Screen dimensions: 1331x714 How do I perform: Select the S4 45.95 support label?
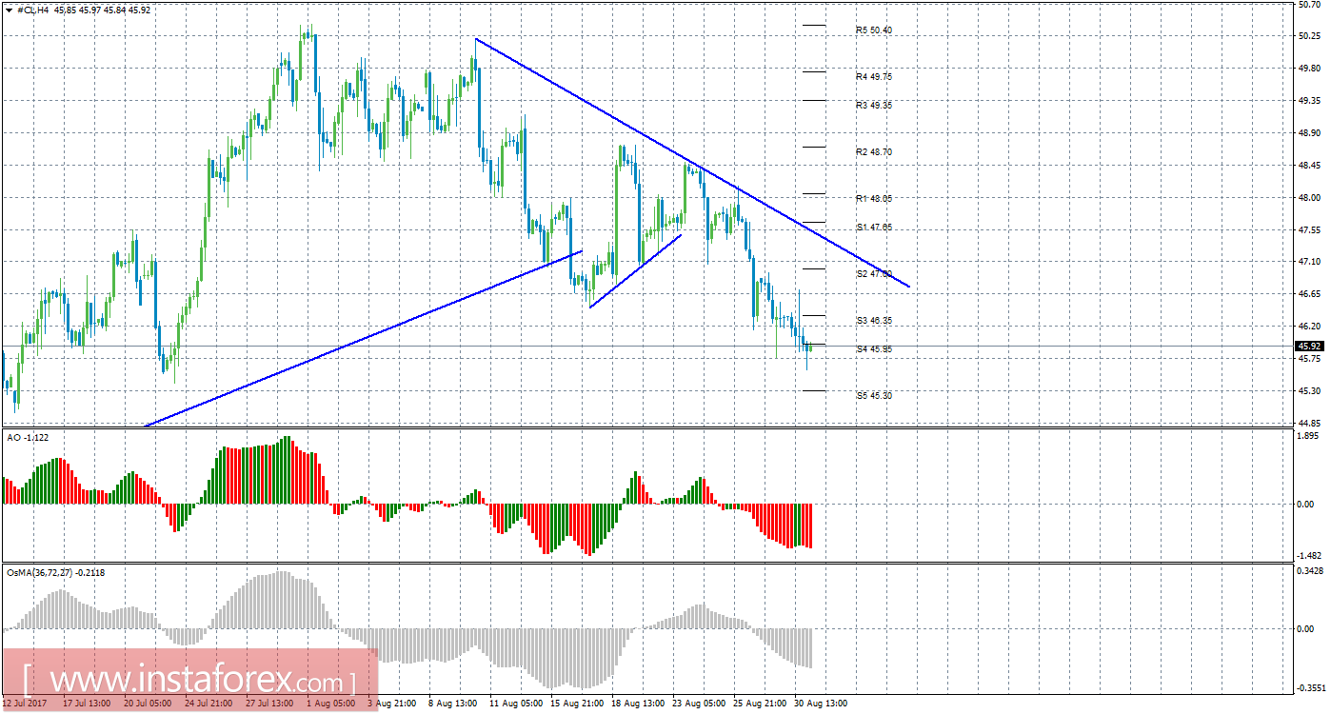pyautogui.click(x=873, y=349)
